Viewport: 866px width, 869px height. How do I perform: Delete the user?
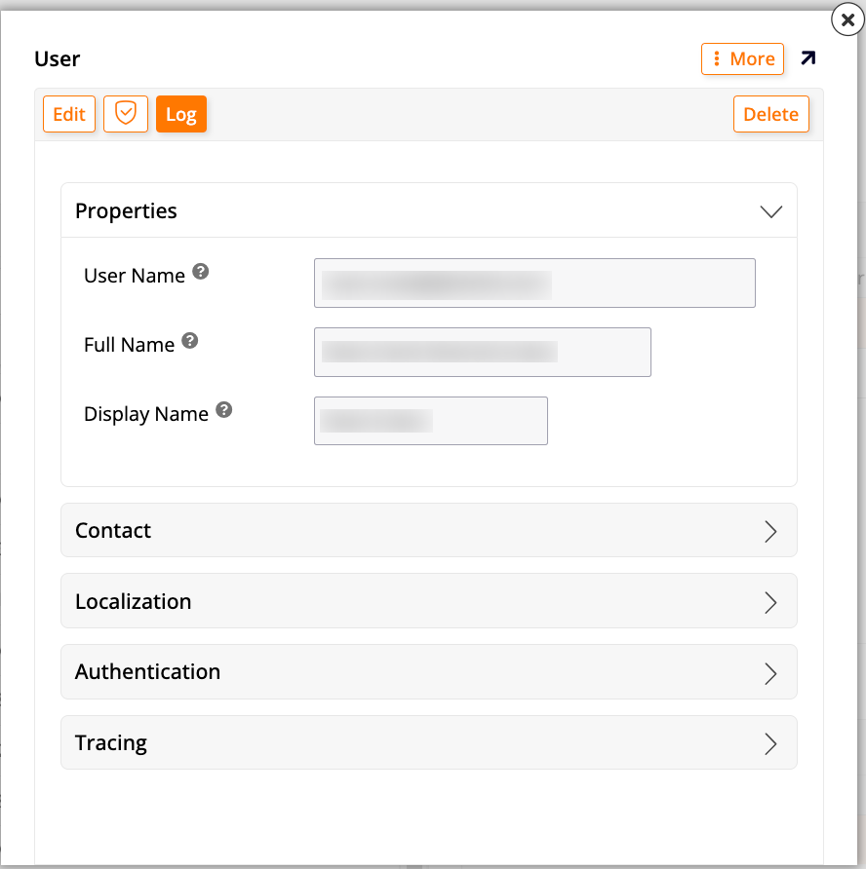pyautogui.click(x=770, y=114)
